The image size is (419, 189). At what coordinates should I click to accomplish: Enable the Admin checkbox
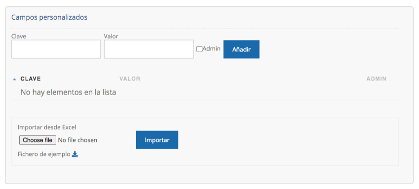[199, 49]
